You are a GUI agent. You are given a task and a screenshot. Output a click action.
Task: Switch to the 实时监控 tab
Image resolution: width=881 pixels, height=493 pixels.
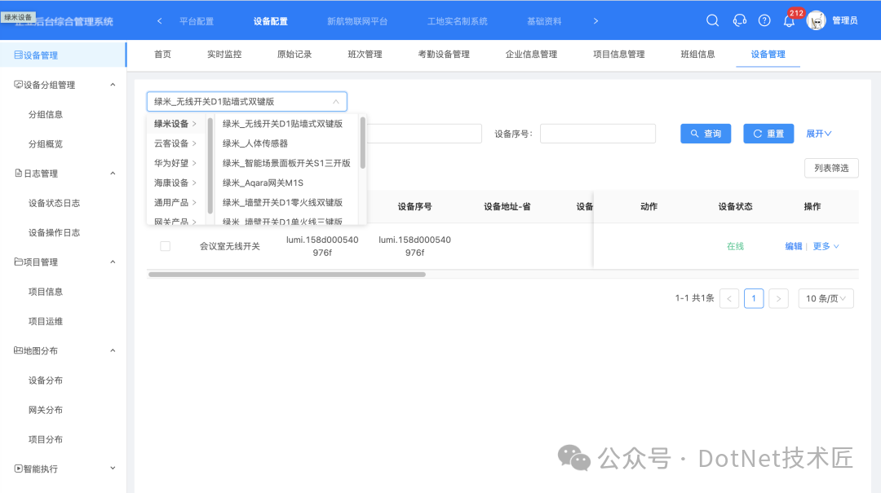[x=224, y=55]
